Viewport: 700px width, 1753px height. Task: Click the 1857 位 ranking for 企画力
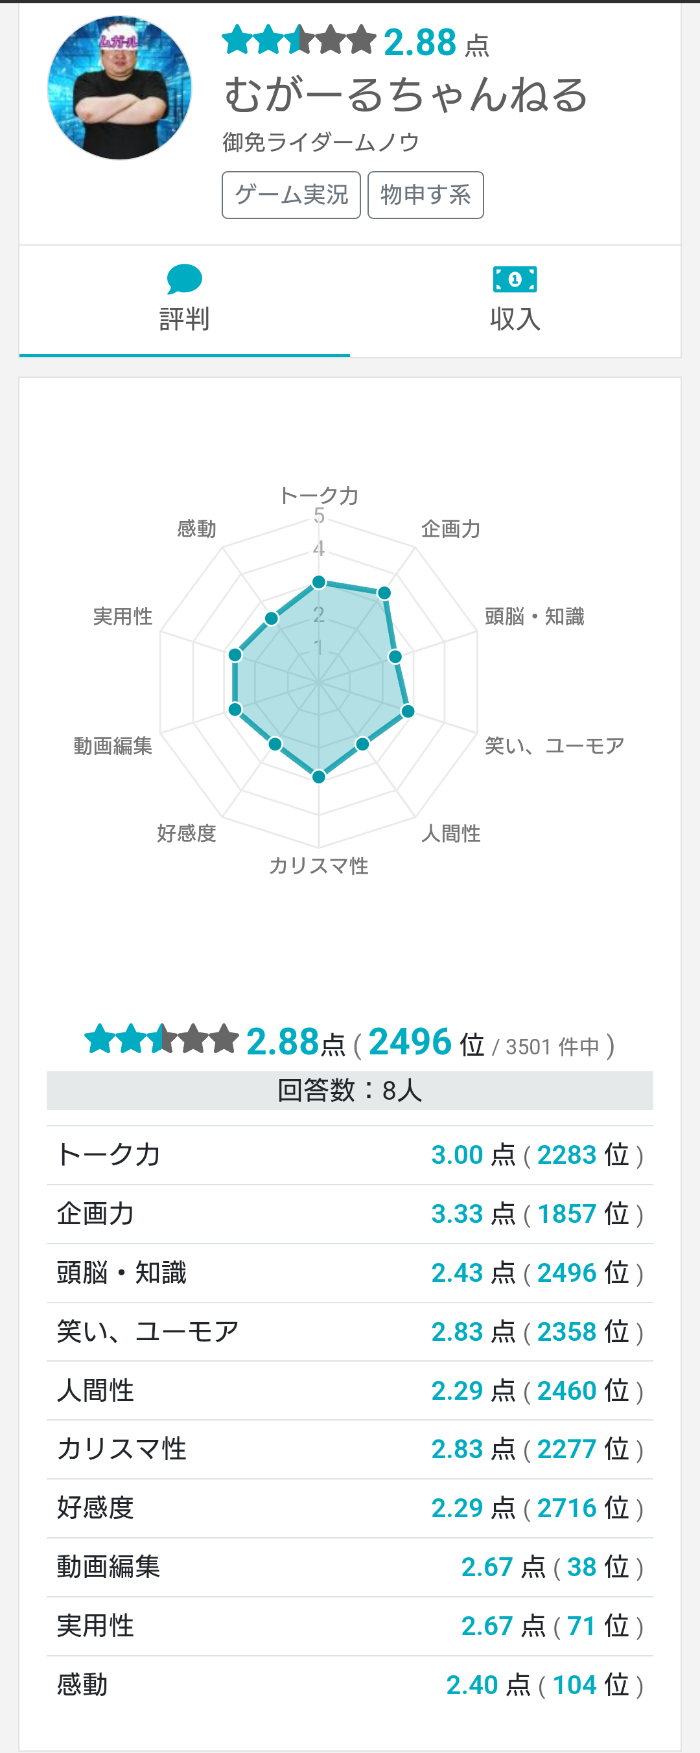coord(583,1213)
